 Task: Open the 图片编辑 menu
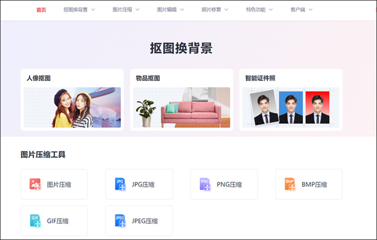[x=167, y=10]
